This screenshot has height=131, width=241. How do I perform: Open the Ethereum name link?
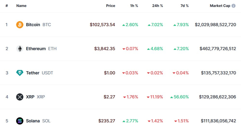point(36,49)
